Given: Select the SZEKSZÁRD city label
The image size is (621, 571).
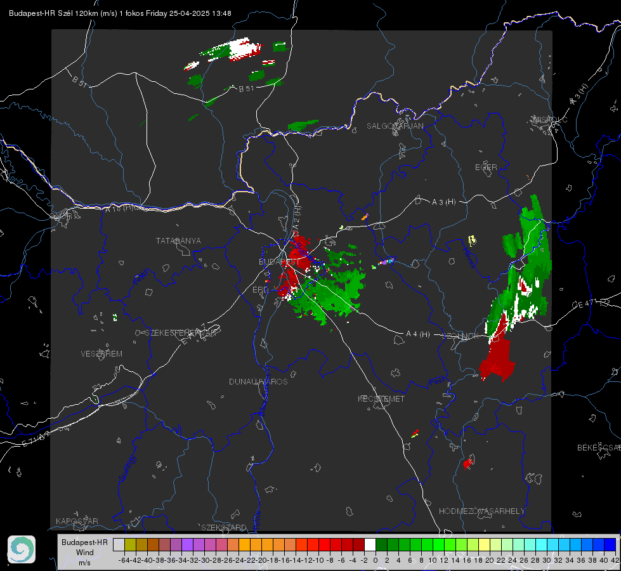Looking at the screenshot, I should tap(224, 527).
